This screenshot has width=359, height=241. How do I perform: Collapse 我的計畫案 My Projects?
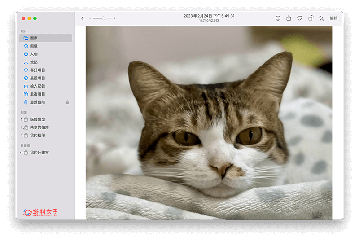click(21, 153)
